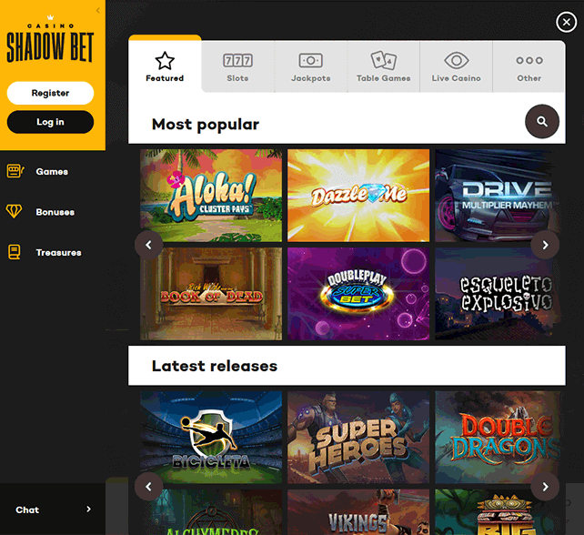Go to the Live Casino tab

click(x=457, y=66)
